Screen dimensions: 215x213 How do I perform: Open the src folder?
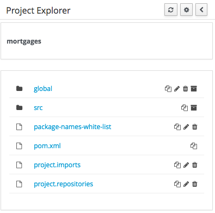pyautogui.click(x=38, y=108)
